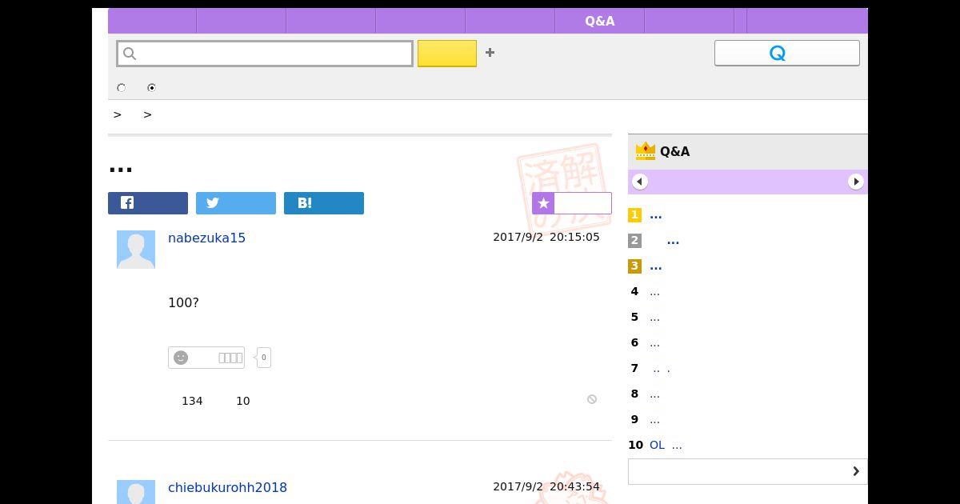The width and height of the screenshot is (960, 504).
Task: Click the magnifier icon in search box
Action: click(x=130, y=54)
